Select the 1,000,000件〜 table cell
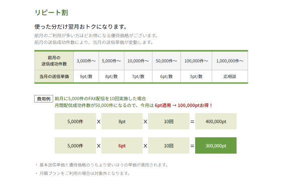Screen dimensions: 291x186 tap(230, 61)
